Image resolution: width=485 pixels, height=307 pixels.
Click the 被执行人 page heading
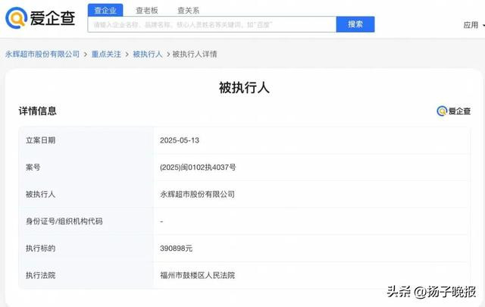point(244,88)
